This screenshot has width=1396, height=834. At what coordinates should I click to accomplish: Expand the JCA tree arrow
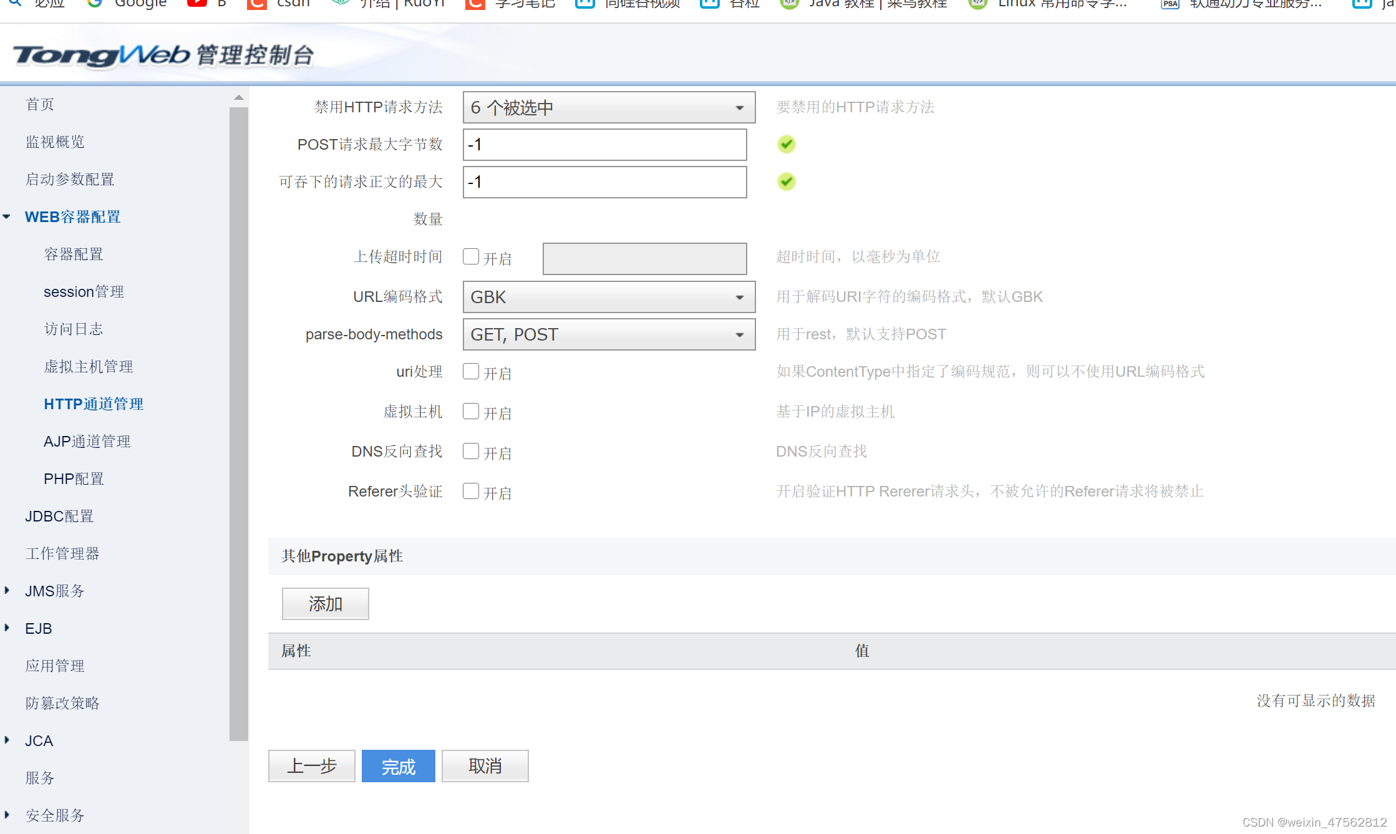[x=7, y=740]
